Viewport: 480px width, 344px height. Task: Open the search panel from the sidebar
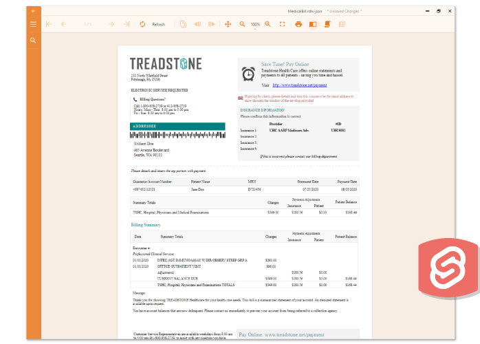[x=33, y=41]
